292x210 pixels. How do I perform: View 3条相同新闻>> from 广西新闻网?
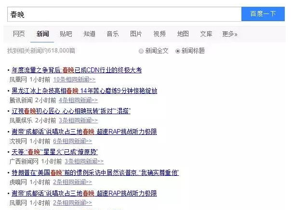pos(84,161)
